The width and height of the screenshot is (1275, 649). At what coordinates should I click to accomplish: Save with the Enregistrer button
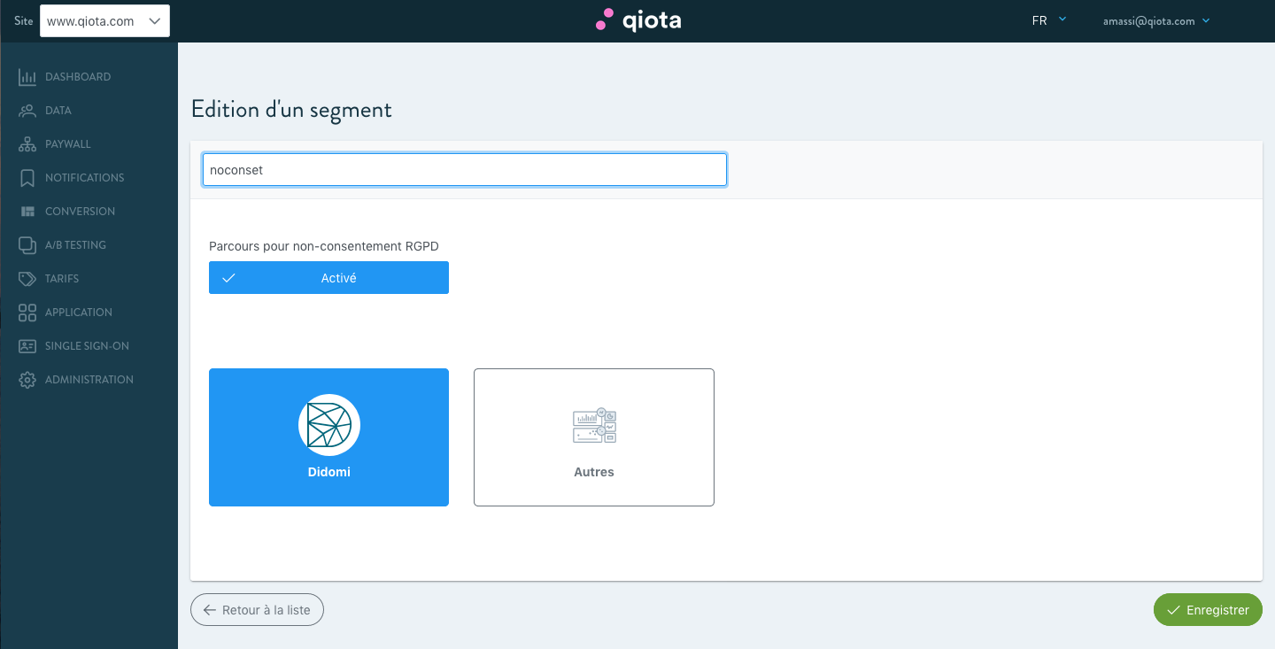(1208, 610)
